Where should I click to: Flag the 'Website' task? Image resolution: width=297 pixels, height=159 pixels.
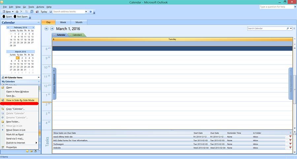(290, 148)
